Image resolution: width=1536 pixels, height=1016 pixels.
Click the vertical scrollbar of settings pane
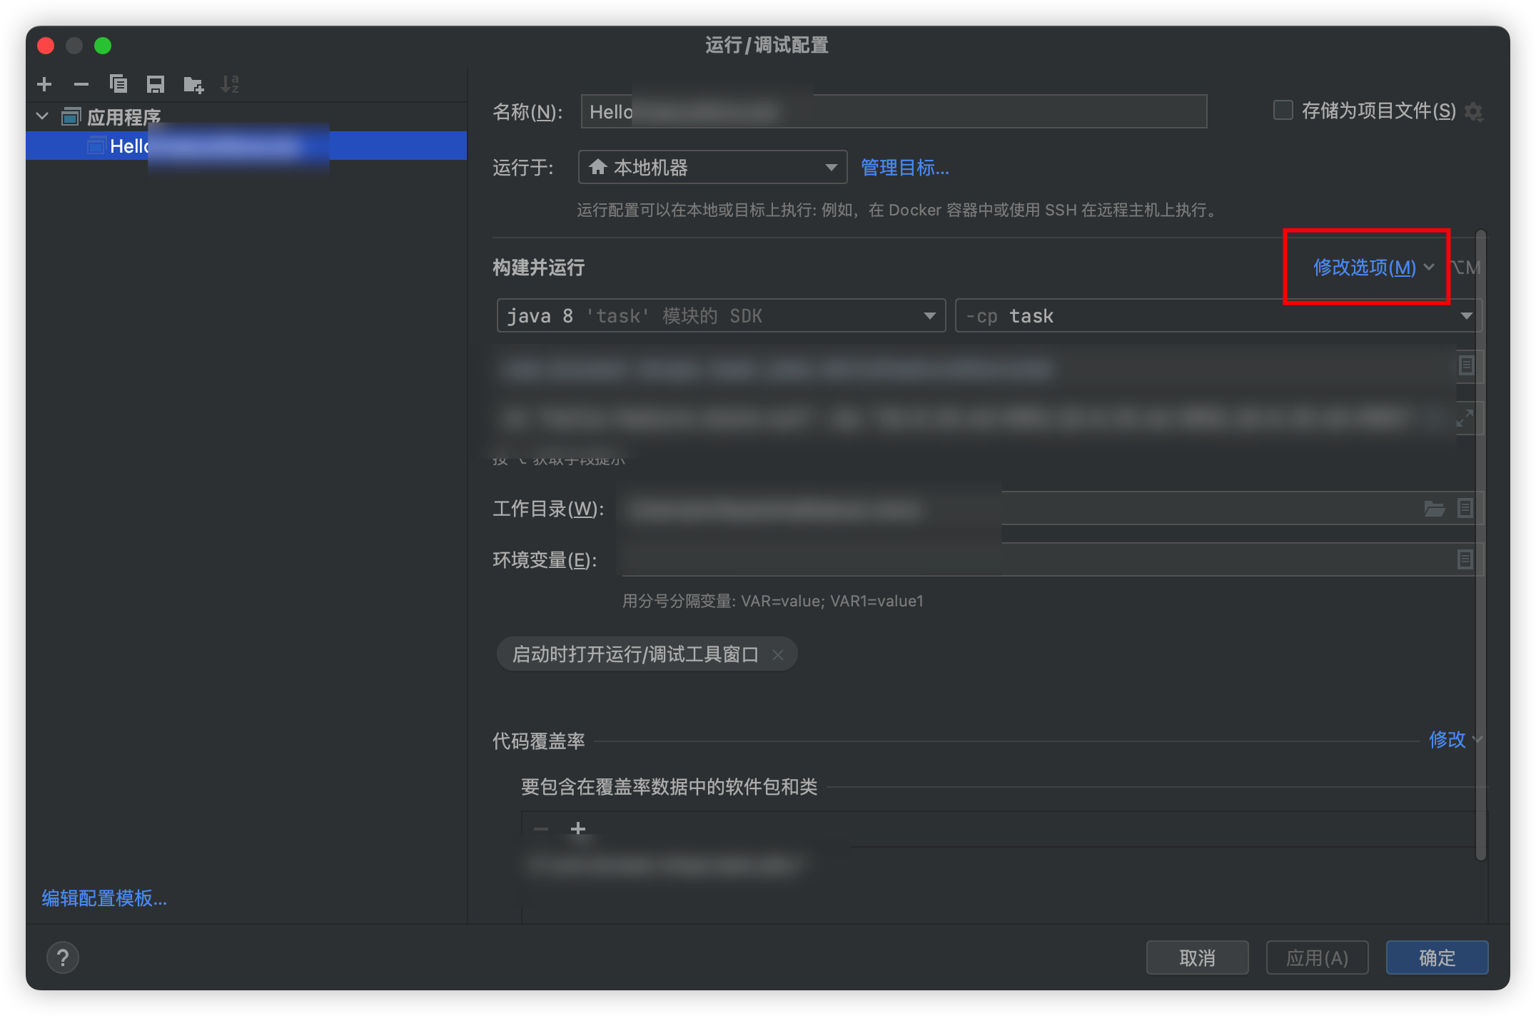coord(1481,545)
